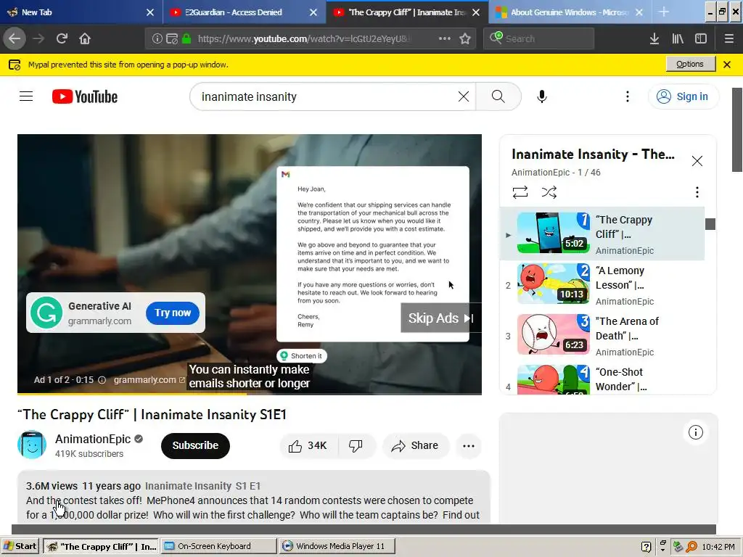
Task: Toggle loop playlist
Action: tap(520, 192)
